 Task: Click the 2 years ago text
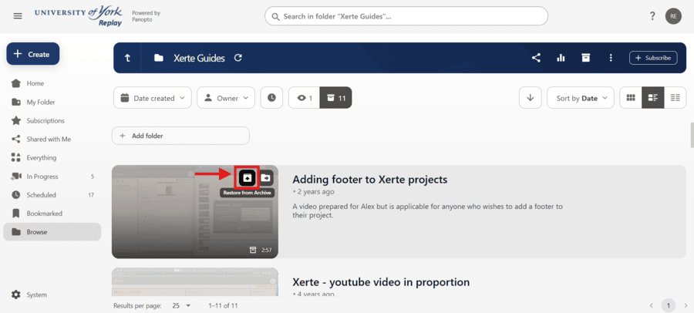coord(315,192)
